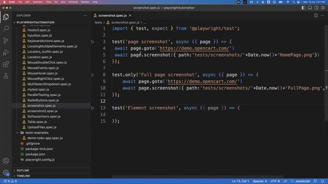Select 'tests' in the breadcrumb
328x184 pixels.
pyautogui.click(x=98, y=22)
